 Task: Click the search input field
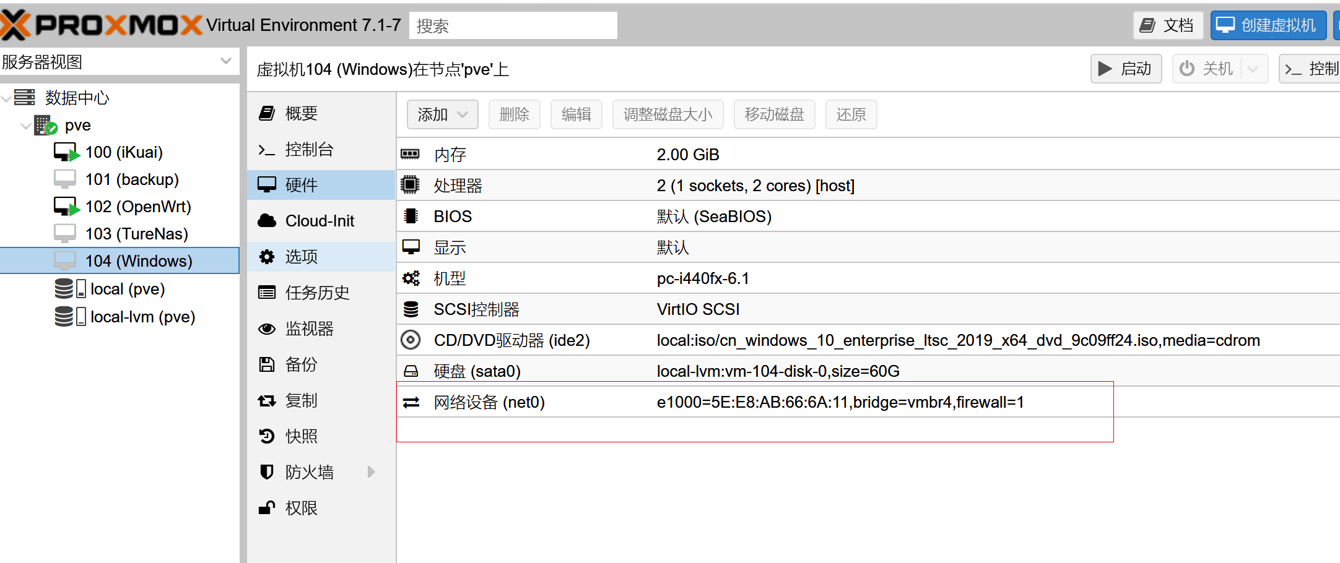coord(513,25)
